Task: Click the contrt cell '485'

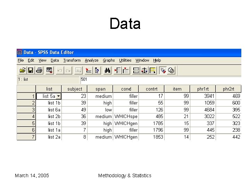Action: pyautogui.click(x=151, y=116)
